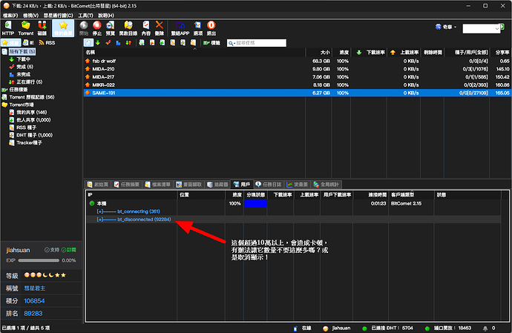Toggle the favorites star toolbar button
Image resolution: width=512 pixels, height=333 pixels.
coord(63,28)
